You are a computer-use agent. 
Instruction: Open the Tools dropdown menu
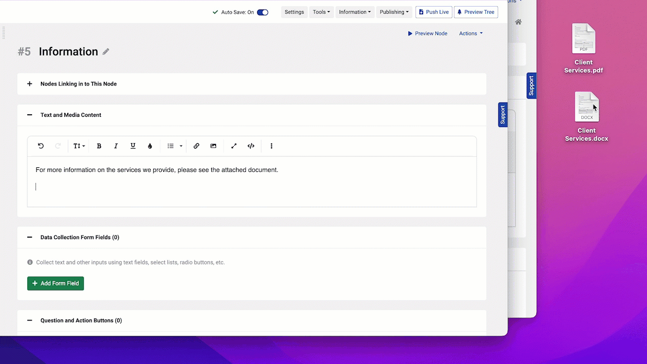321,12
